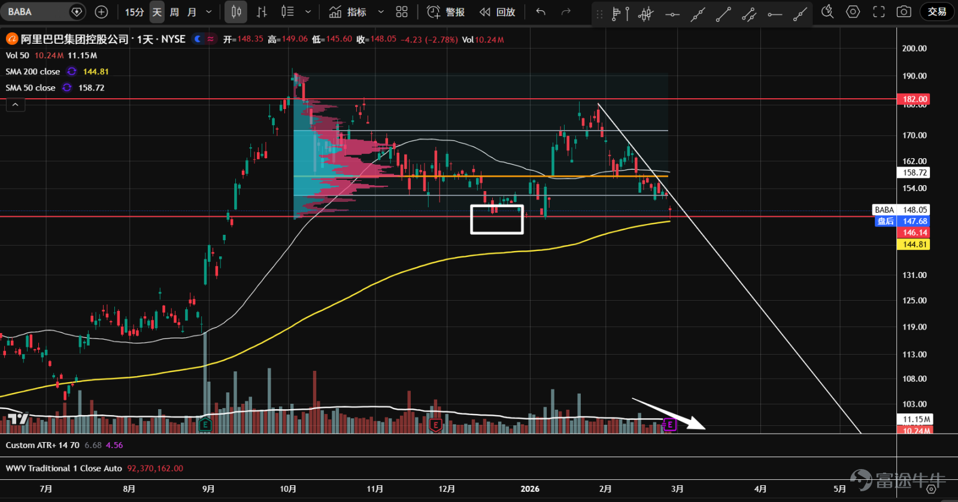Viewport: 958px width, 502px height.
Task: Select the Vol 50 indicator legend
Action: coord(17,55)
